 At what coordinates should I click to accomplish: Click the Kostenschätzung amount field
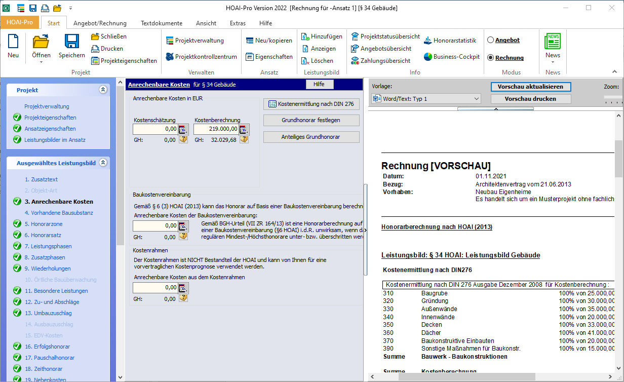point(155,129)
